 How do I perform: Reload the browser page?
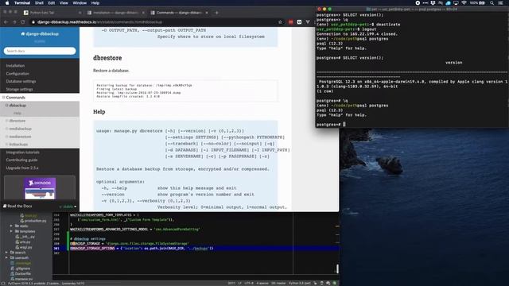(x=23, y=22)
